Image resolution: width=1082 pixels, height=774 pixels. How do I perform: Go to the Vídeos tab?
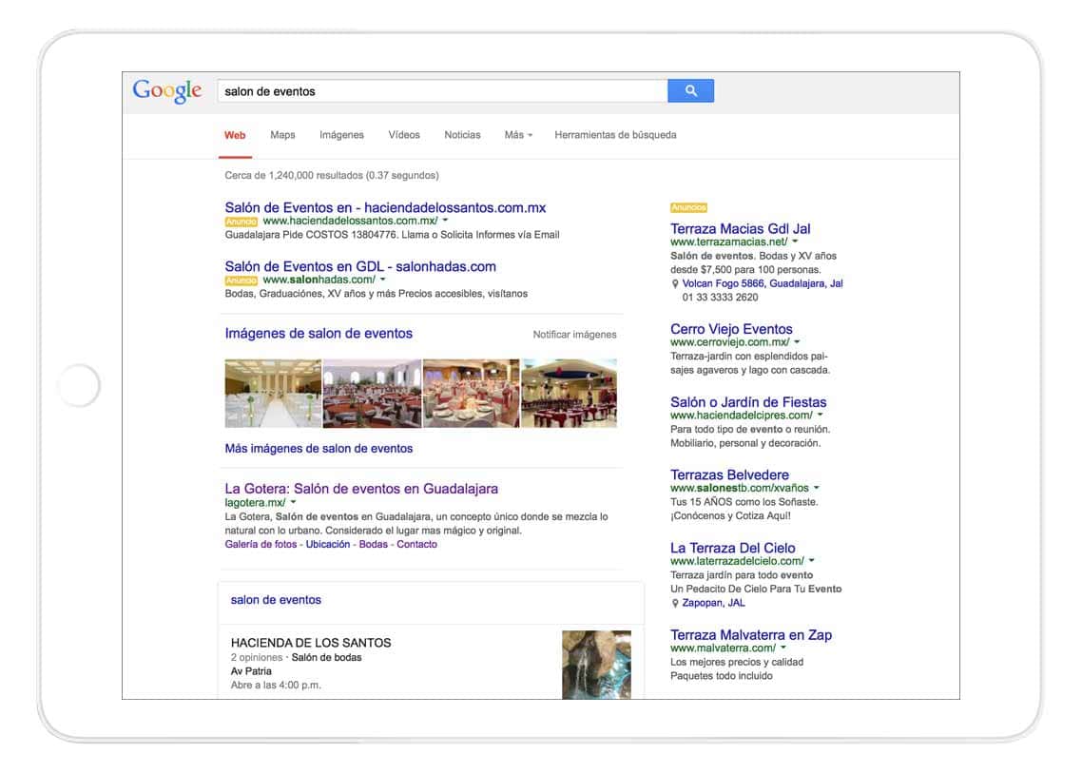(404, 135)
